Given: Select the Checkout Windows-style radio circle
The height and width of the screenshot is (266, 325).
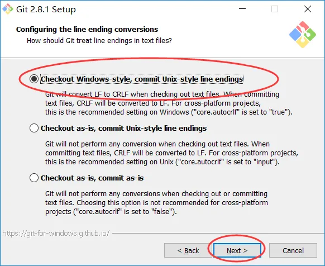Looking at the screenshot, I should click(x=34, y=79).
